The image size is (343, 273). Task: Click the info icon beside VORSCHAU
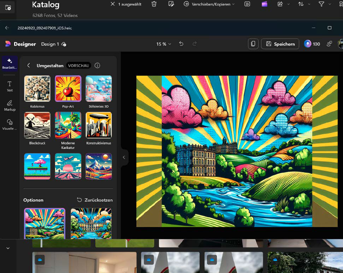click(x=97, y=65)
